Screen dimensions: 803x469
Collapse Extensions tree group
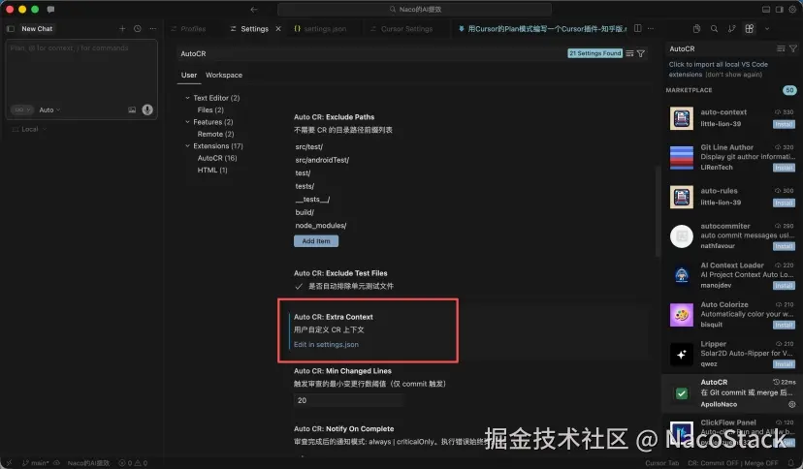coord(187,145)
